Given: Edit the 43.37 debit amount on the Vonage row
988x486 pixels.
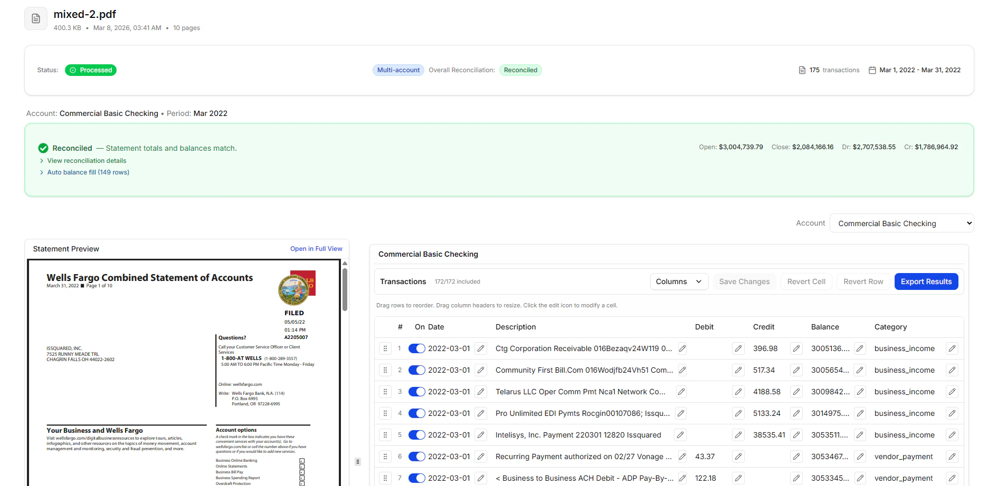Looking at the screenshot, I should 738,456.
